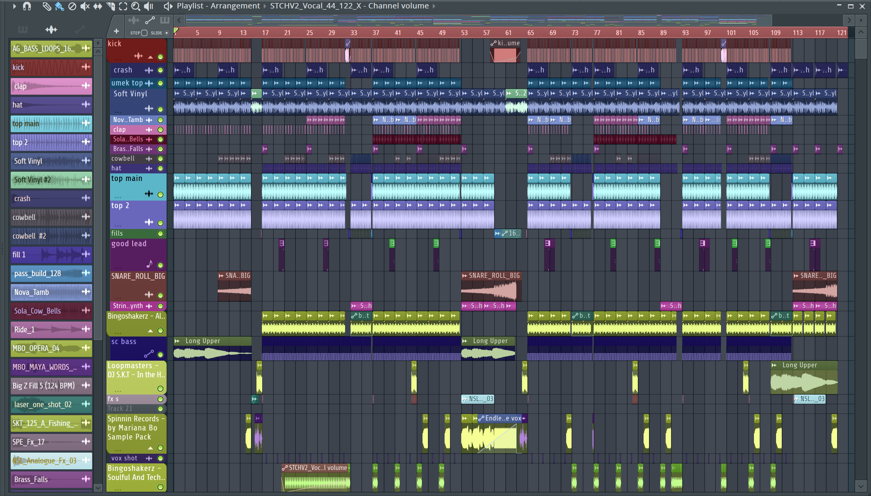
Task: Select the Slice tool
Action: [x=110, y=6]
